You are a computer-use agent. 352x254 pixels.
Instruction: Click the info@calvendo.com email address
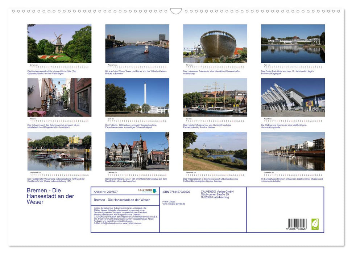pos(109,223)
